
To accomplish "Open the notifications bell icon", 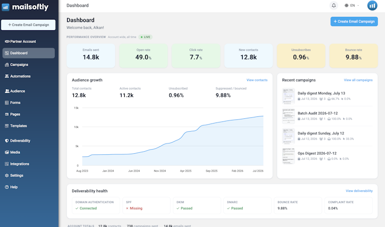I will (x=334, y=6).
